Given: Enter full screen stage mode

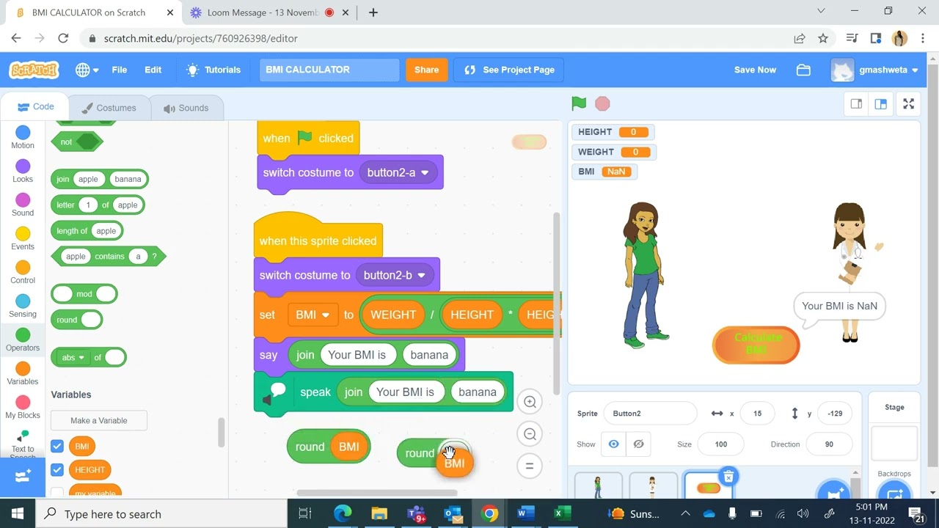Looking at the screenshot, I should [x=908, y=103].
